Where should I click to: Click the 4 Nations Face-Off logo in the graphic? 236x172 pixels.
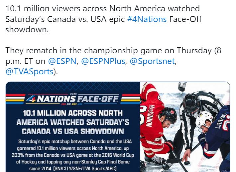click(x=72, y=99)
